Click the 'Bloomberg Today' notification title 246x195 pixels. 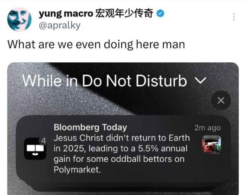[90, 127]
